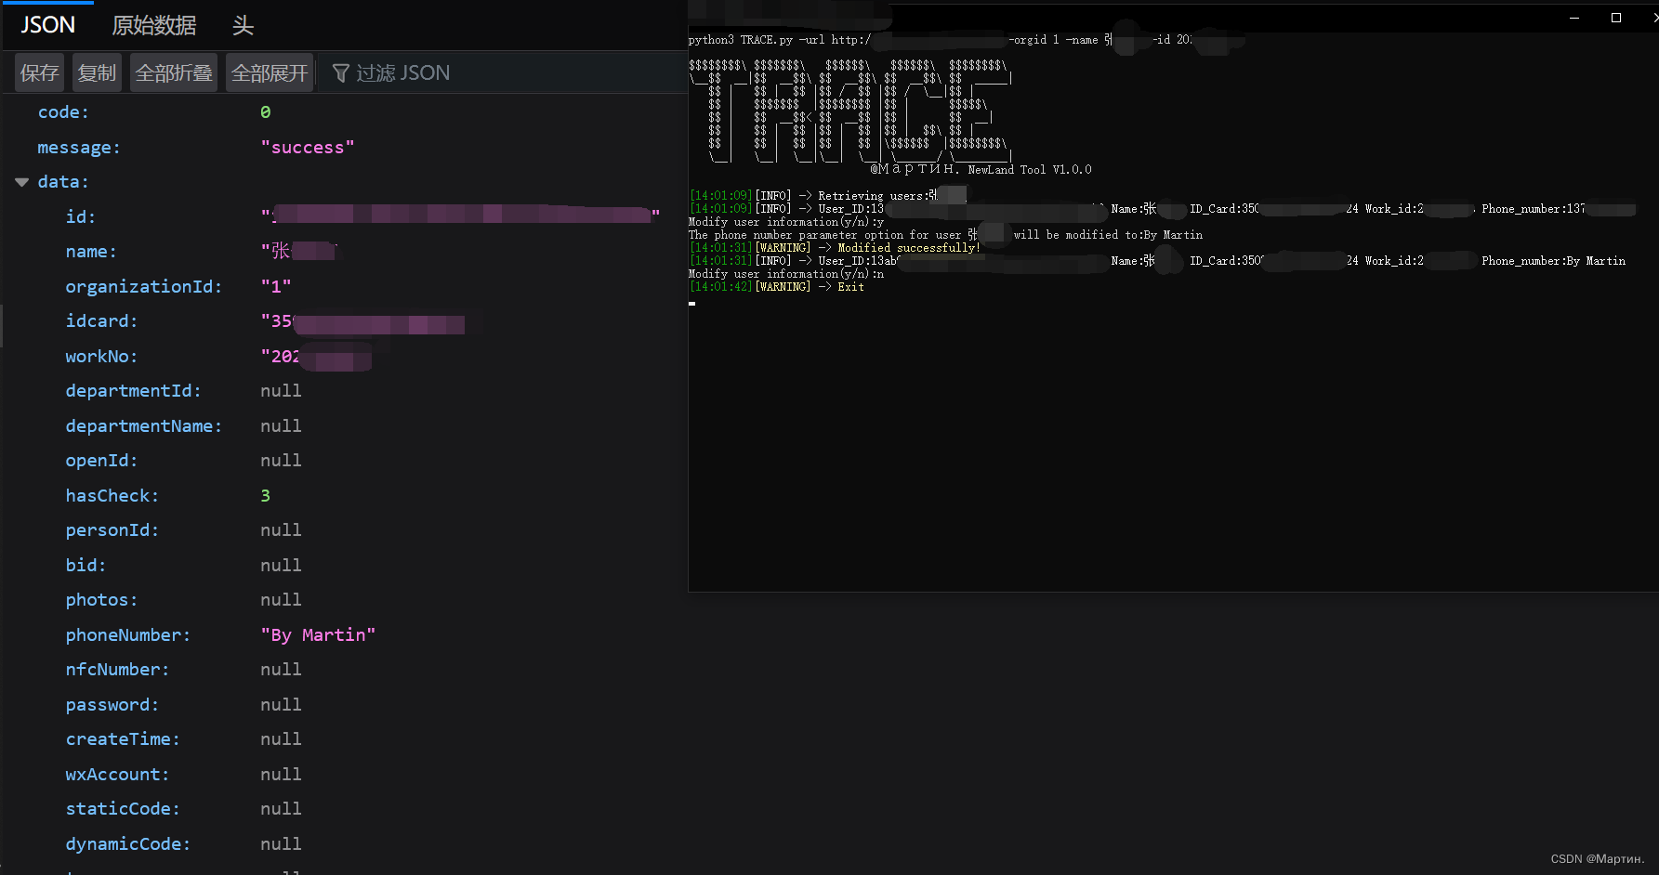1659x875 pixels.
Task: Minimize the terminal window
Action: click(1574, 18)
